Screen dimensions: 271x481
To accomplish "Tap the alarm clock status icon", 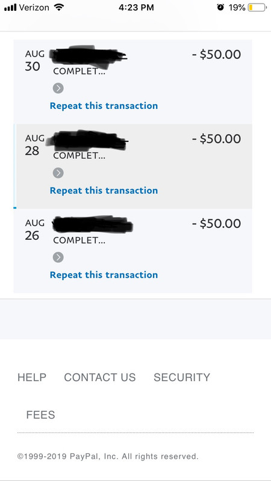I will point(220,7).
